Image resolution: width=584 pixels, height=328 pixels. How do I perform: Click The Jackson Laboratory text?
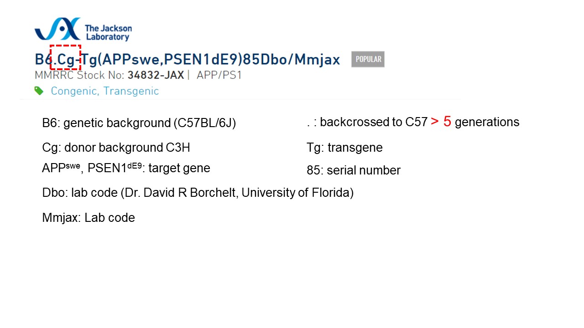[x=109, y=32]
